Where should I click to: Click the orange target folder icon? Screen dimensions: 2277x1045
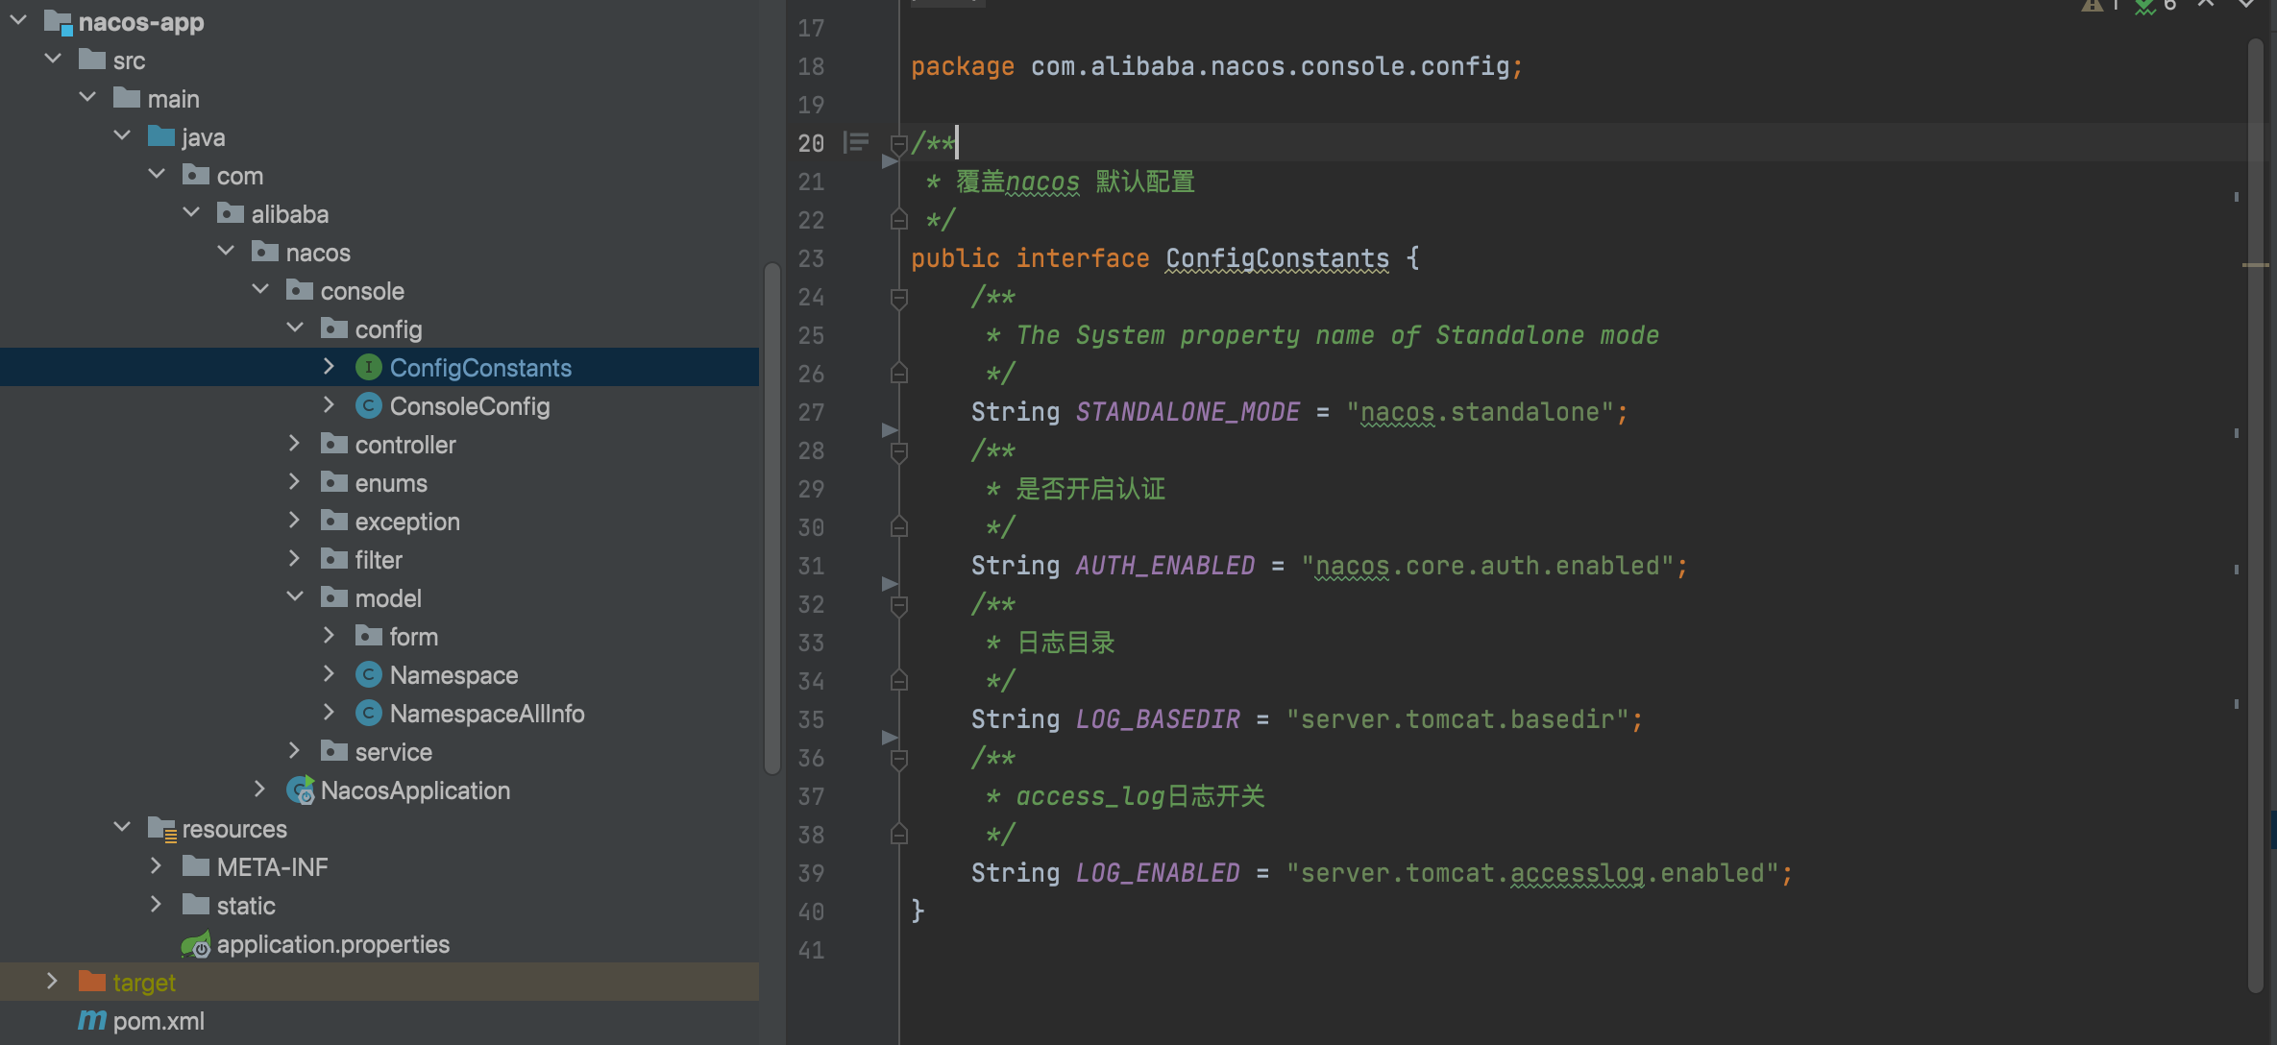point(92,982)
